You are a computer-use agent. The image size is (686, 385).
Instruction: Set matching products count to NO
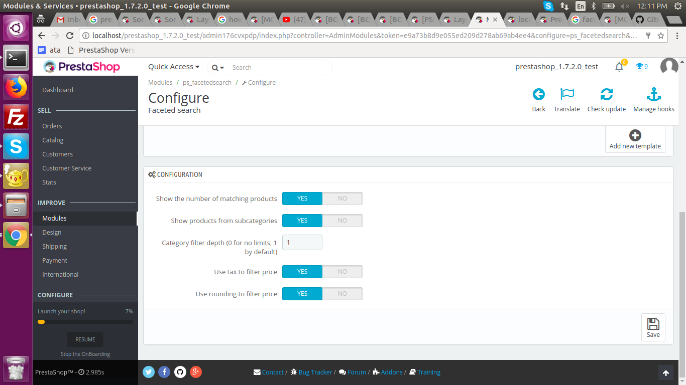(x=342, y=199)
